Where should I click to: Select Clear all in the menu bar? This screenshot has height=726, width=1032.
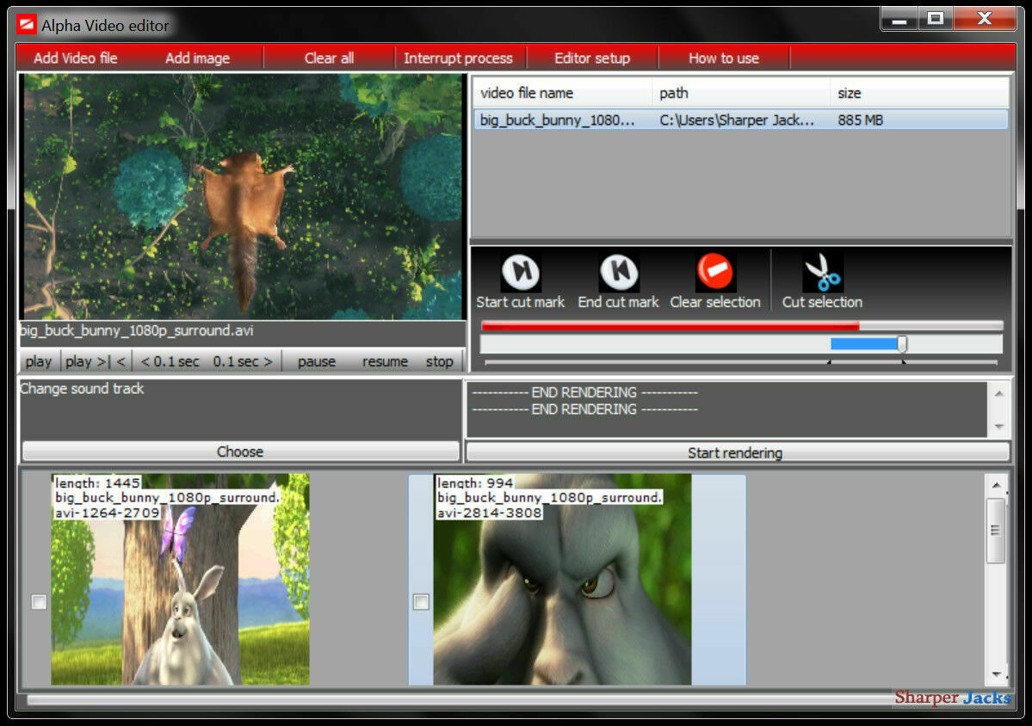[x=329, y=58]
